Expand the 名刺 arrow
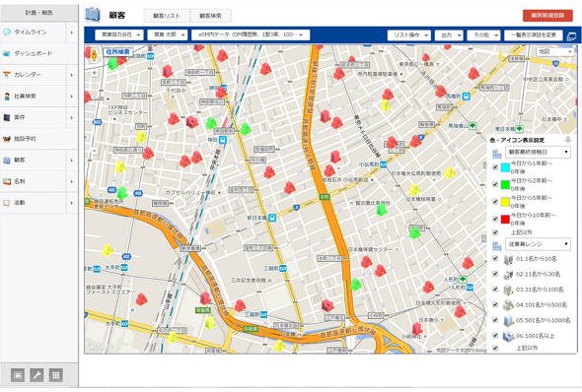Viewport: 582px width, 392px height. [x=72, y=181]
